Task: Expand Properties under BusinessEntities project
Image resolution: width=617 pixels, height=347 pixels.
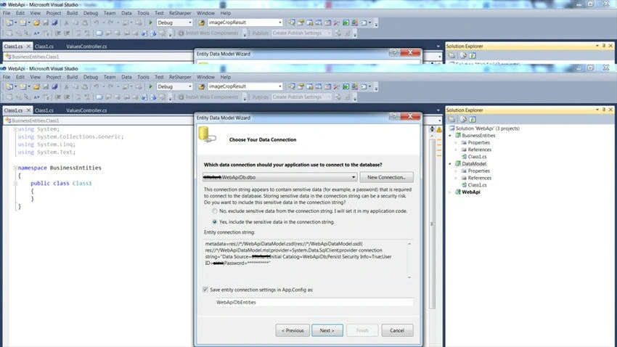Action: pyautogui.click(x=457, y=142)
